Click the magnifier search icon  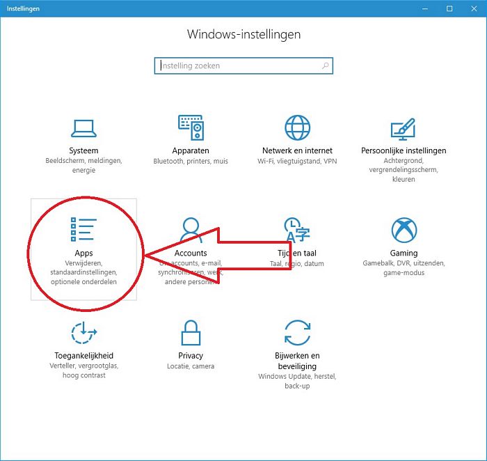click(x=325, y=65)
